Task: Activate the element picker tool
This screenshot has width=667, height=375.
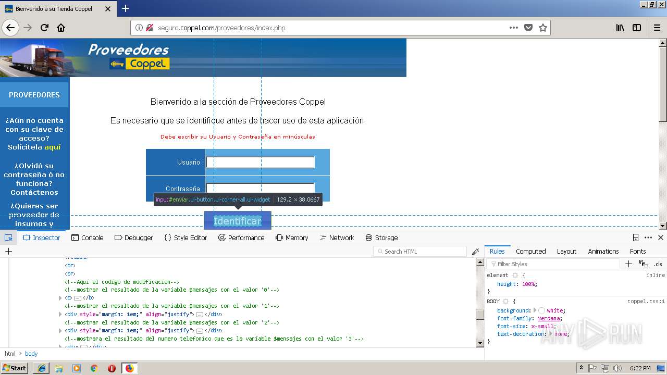Action: coord(8,238)
